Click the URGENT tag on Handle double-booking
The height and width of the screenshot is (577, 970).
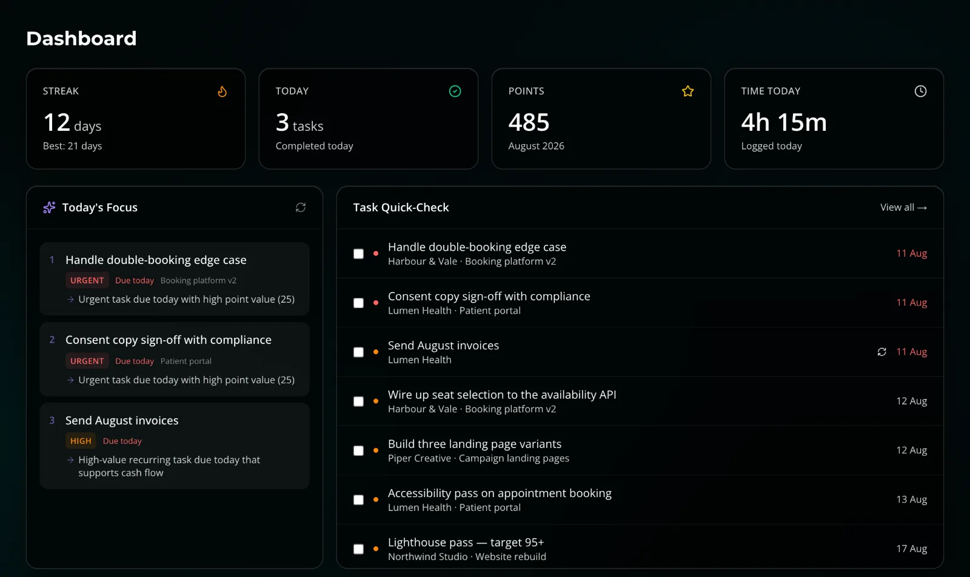tap(87, 280)
